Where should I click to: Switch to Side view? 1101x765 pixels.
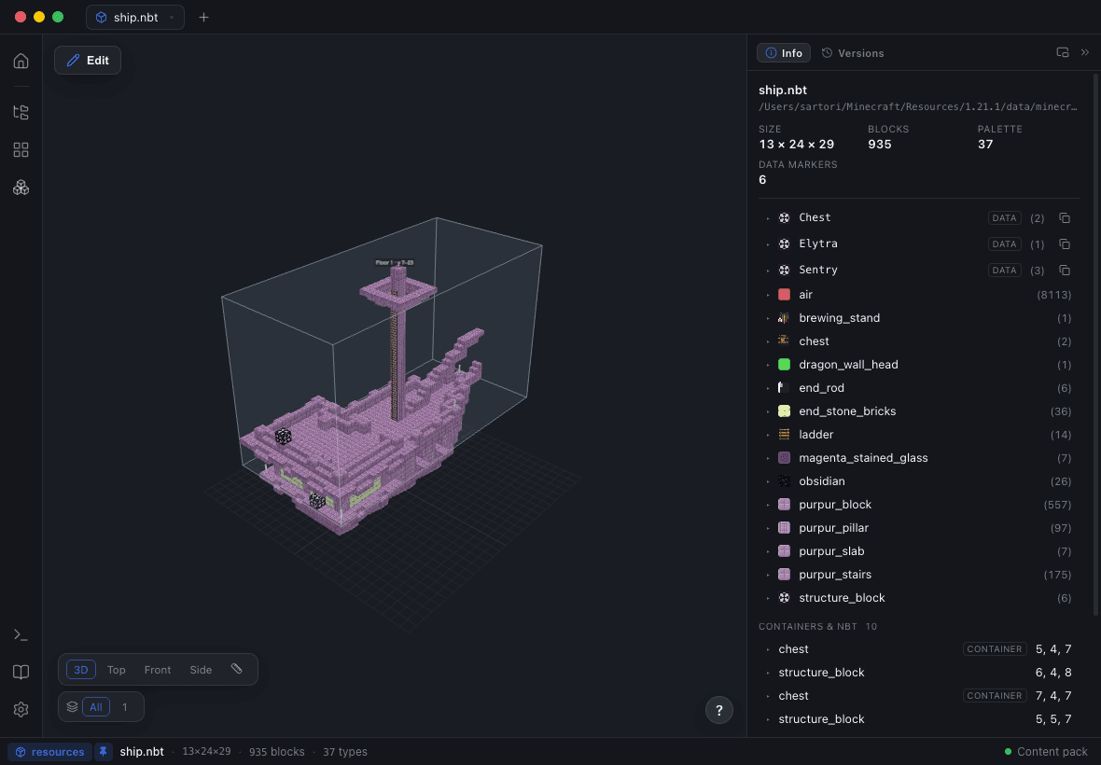click(x=201, y=670)
